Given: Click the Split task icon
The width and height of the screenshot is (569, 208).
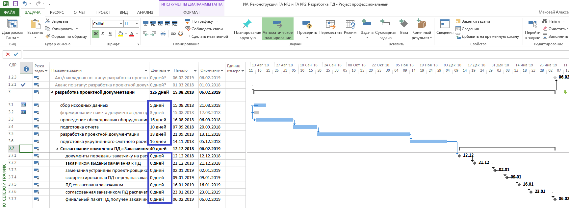Looking at the screenshot, I should (163, 34).
